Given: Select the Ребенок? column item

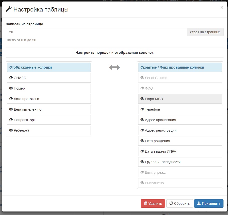Looking at the screenshot, I should click(49, 130).
